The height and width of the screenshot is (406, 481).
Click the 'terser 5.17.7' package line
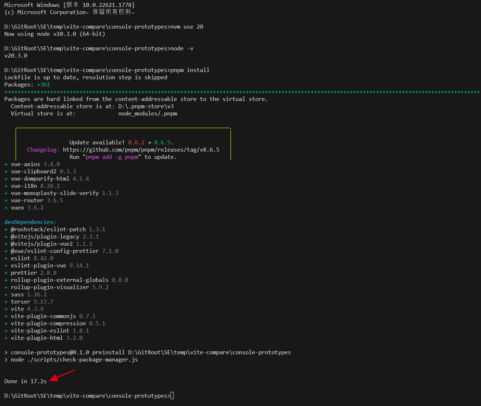pos(29,302)
